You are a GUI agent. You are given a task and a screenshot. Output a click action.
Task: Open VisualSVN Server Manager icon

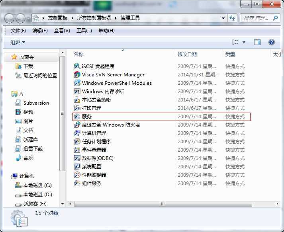[77, 74]
